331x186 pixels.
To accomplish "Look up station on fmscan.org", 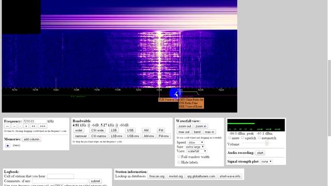I will [157, 176].
